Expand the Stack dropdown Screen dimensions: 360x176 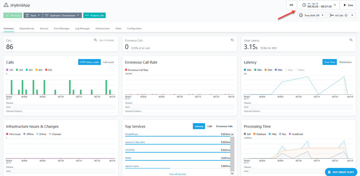tap(32, 15)
